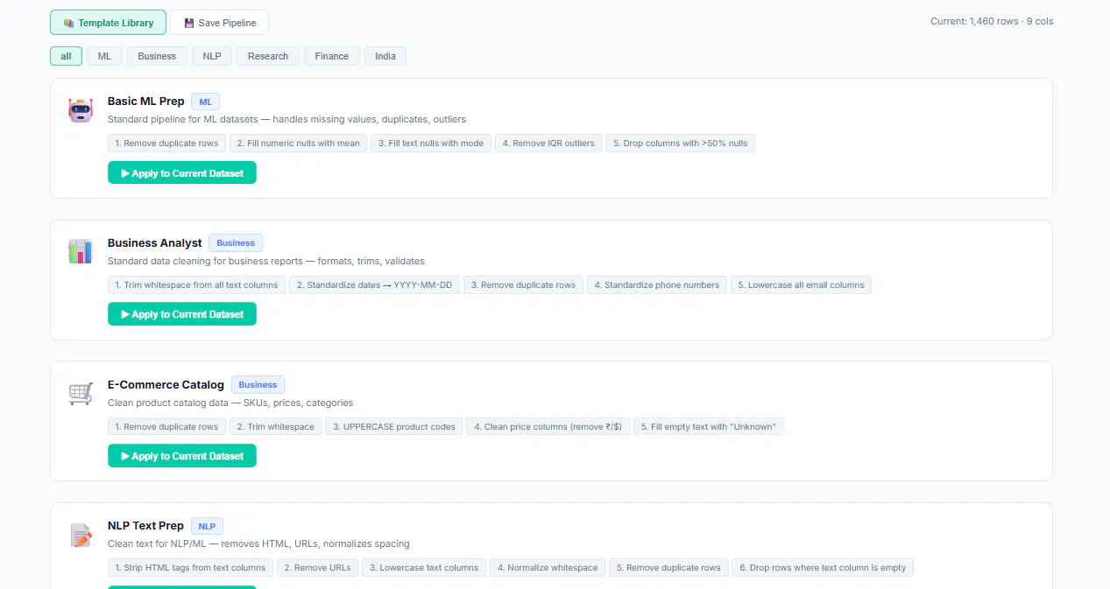Click the shopping cart icon for E-Commerce Catalog
The width and height of the screenshot is (1110, 589).
pos(81,394)
